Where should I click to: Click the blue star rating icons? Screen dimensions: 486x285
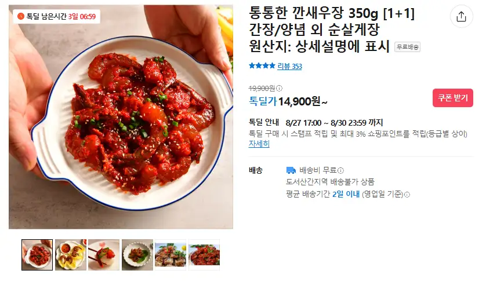[x=262, y=65]
